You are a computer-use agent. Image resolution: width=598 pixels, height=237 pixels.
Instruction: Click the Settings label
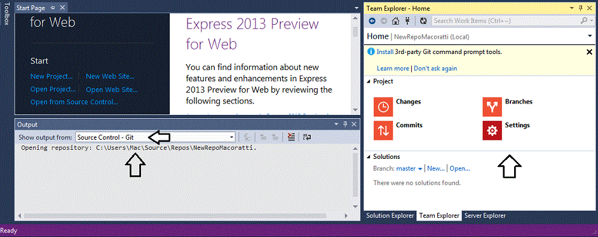(x=517, y=125)
